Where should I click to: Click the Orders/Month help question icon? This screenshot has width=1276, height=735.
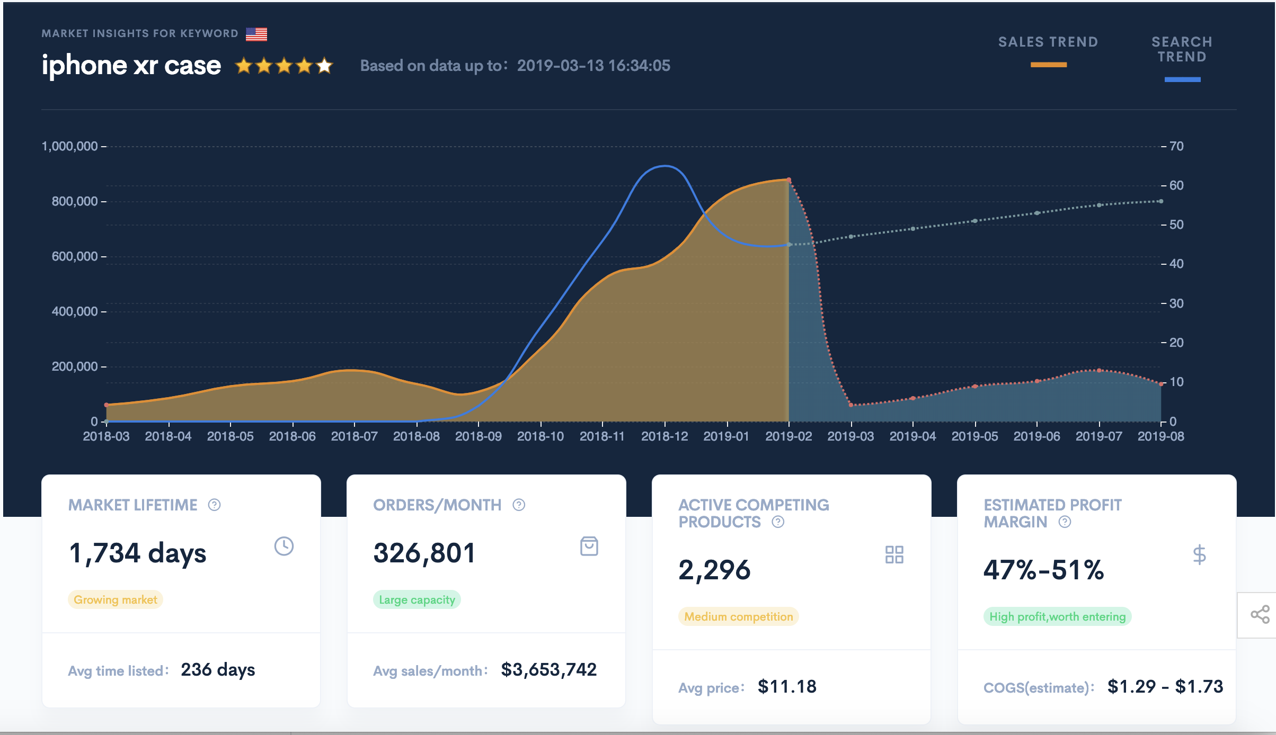click(519, 505)
